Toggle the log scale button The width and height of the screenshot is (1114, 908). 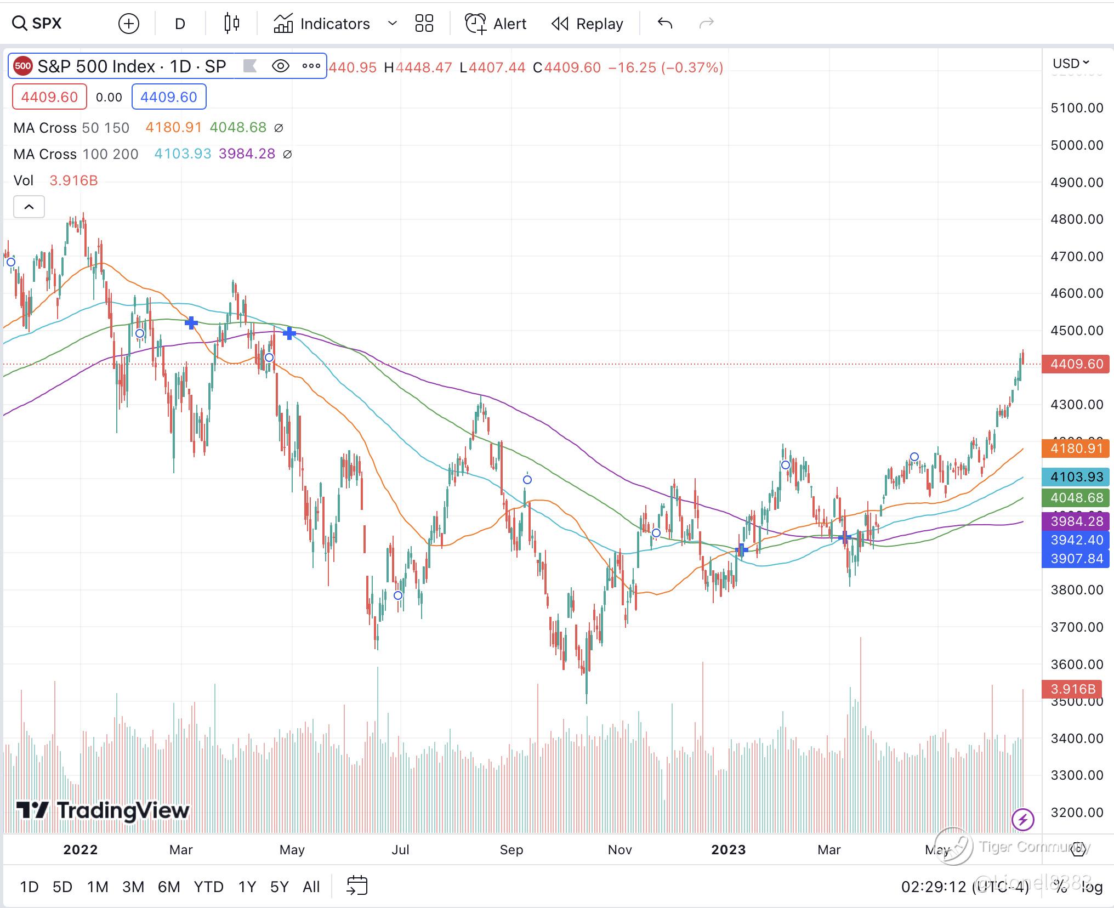click(x=1092, y=887)
